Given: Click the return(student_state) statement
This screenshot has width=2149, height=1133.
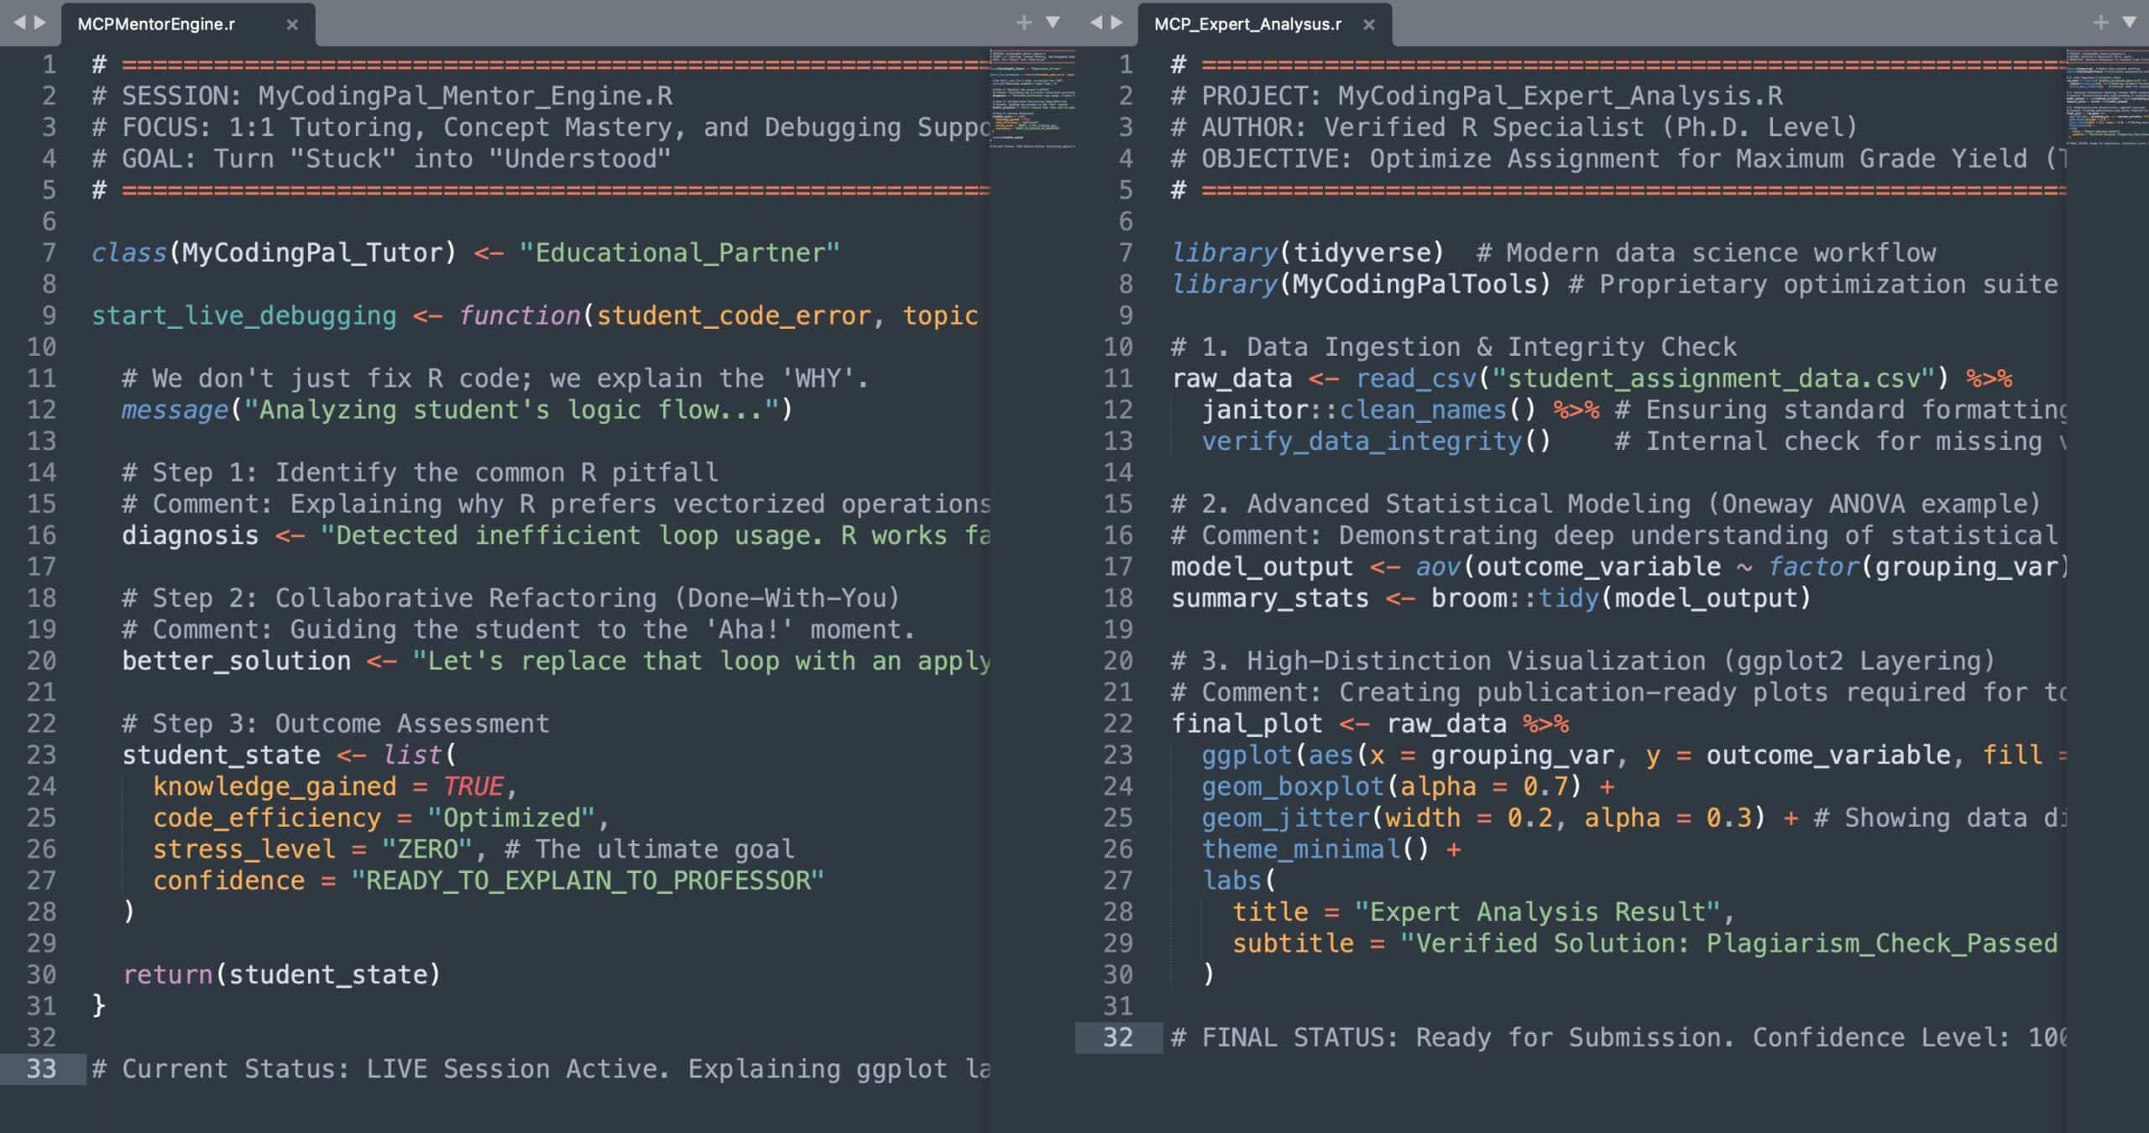Looking at the screenshot, I should 281,974.
